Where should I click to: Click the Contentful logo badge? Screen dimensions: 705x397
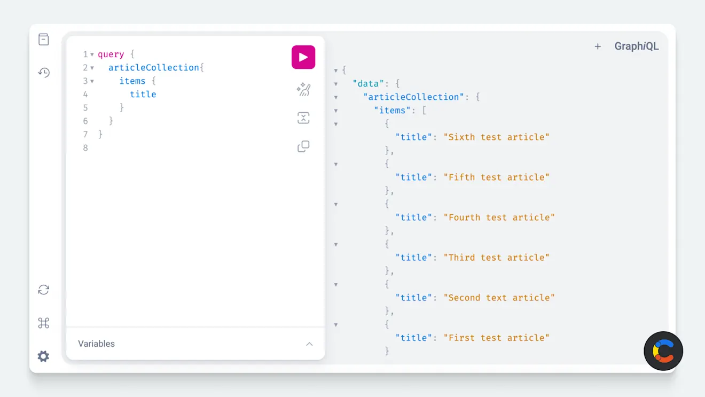tap(663, 351)
